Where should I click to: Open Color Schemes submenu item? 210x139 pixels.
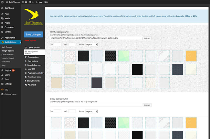point(7,54)
